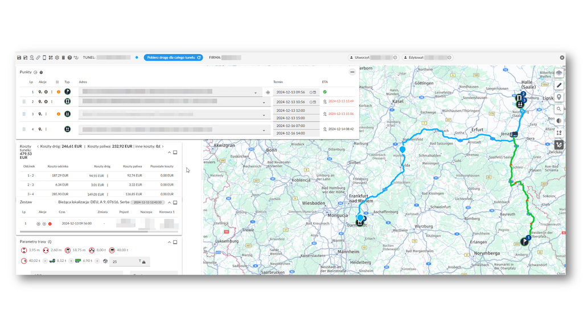Click Pobierz drogę dla całego tunelu button

click(173, 58)
